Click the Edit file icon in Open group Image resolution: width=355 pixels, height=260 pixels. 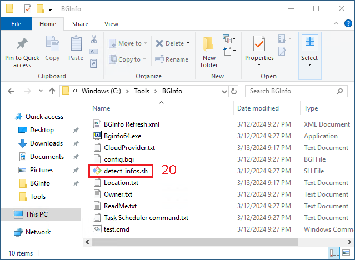tap(282, 51)
